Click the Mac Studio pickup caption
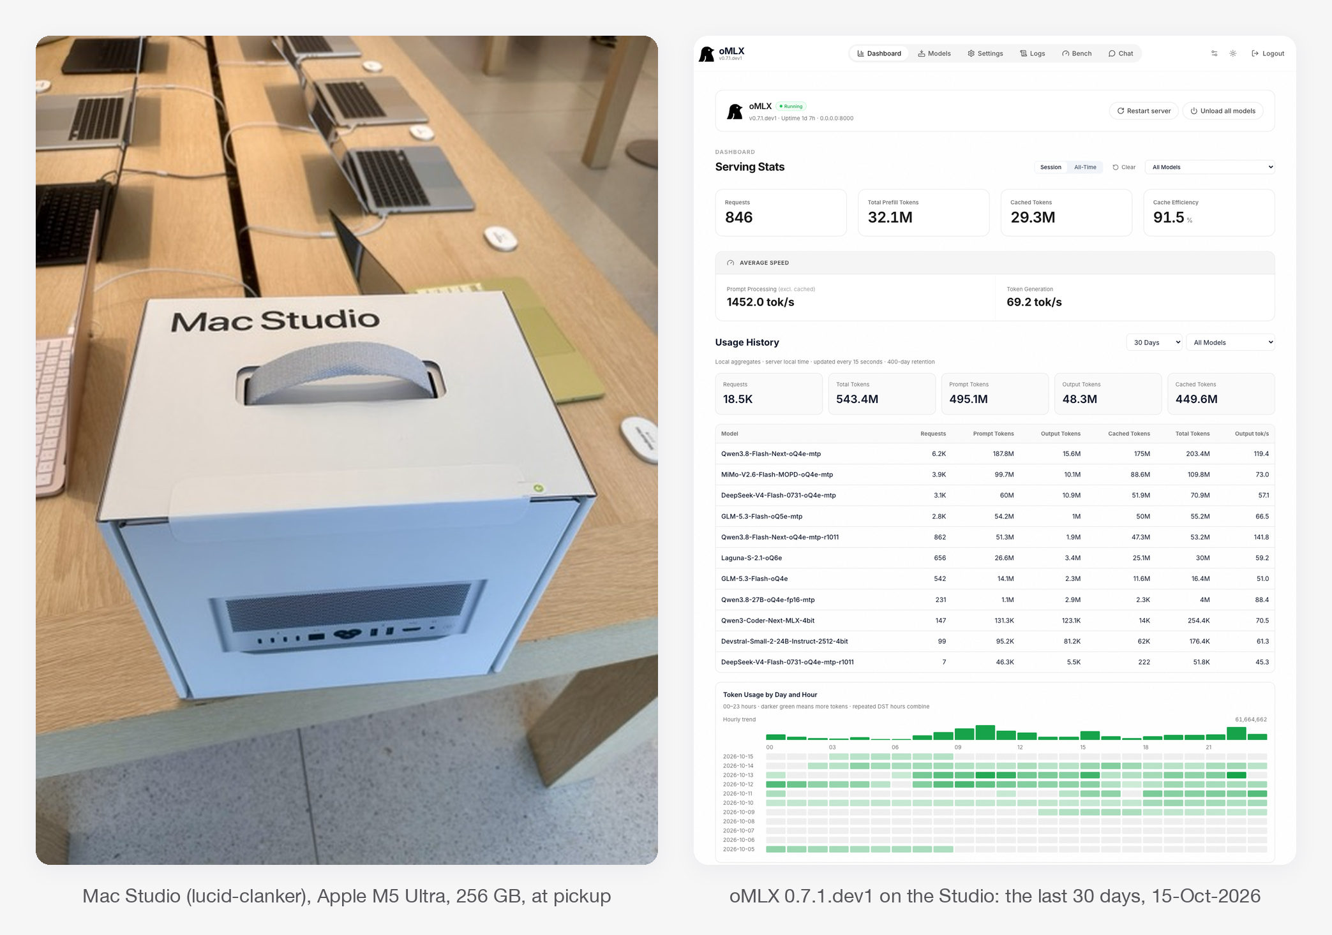Viewport: 1332px width, 935px height. [x=347, y=896]
